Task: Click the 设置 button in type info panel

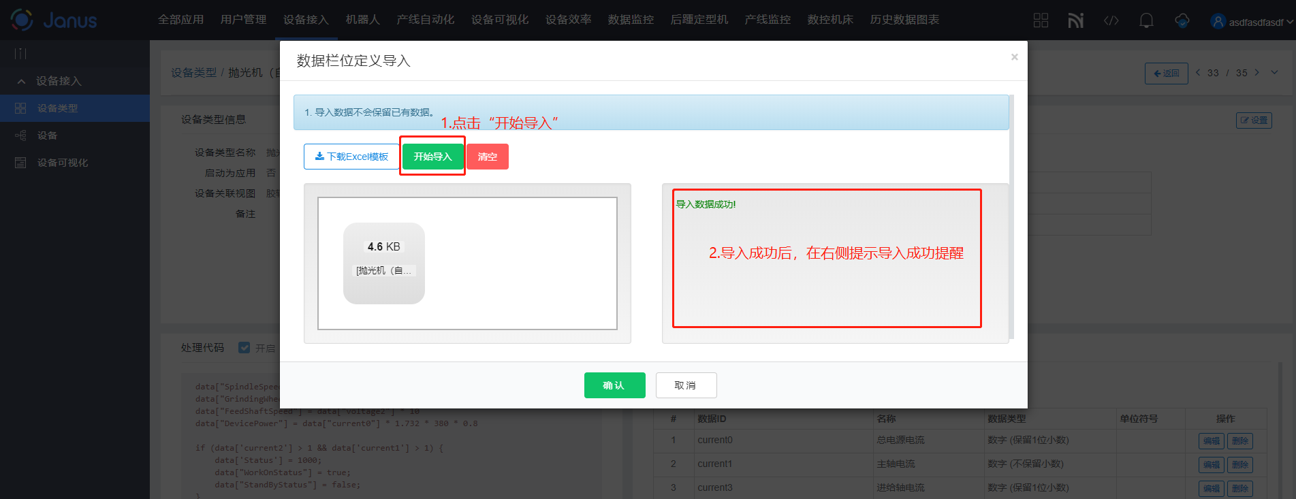Action: point(1254,120)
